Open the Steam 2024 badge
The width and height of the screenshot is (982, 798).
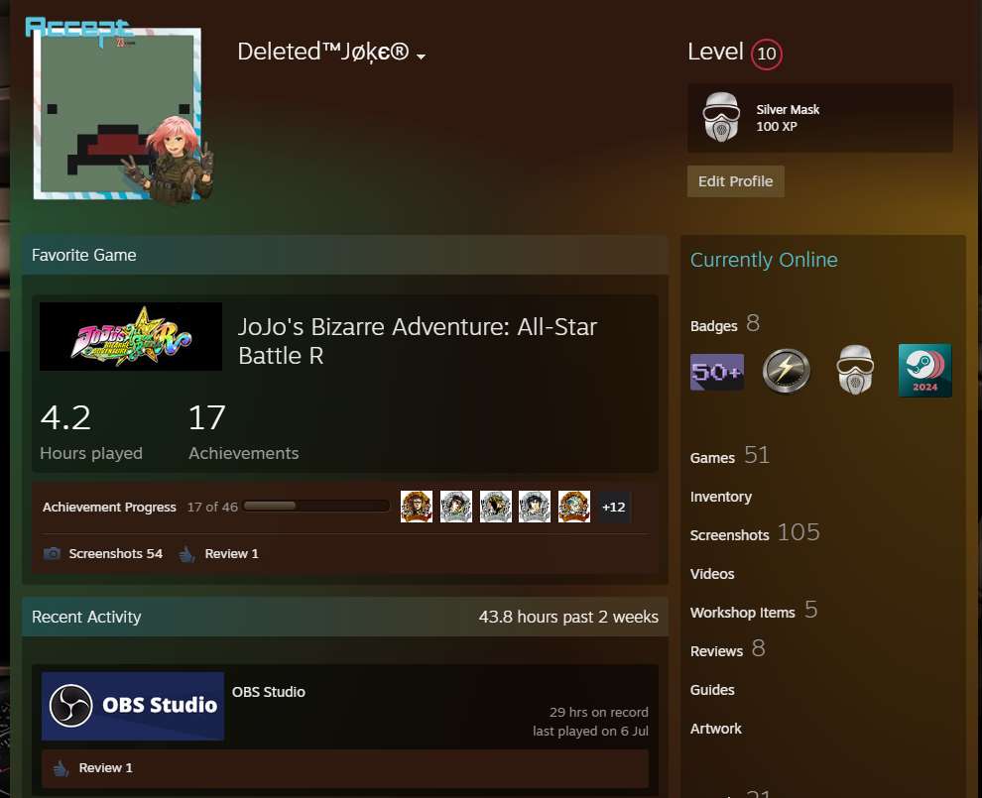(925, 371)
